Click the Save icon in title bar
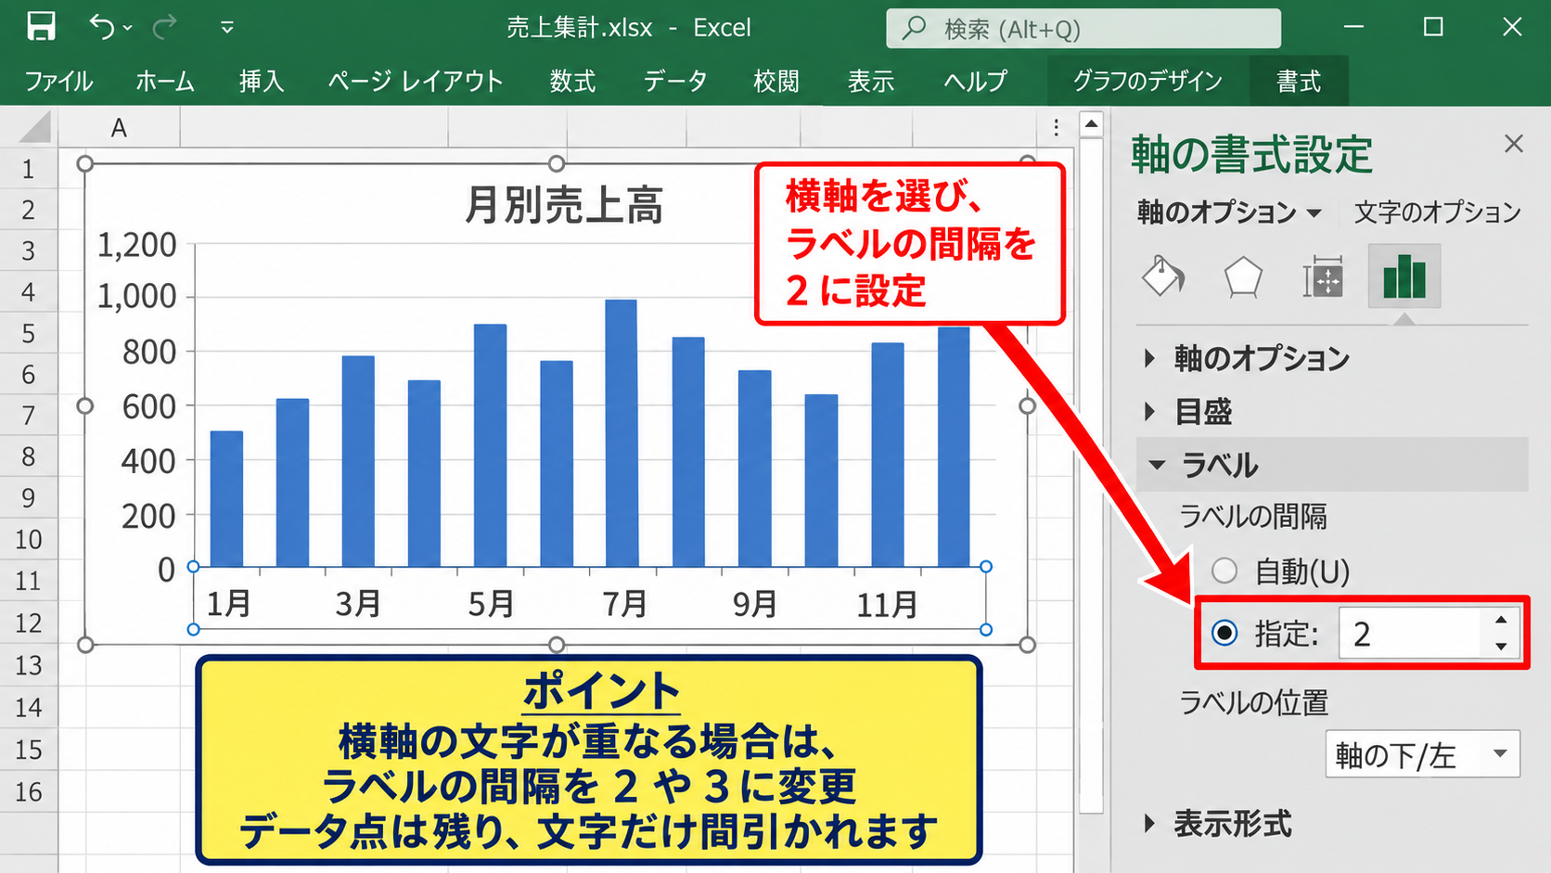Image resolution: width=1551 pixels, height=873 pixels. coord(41,26)
